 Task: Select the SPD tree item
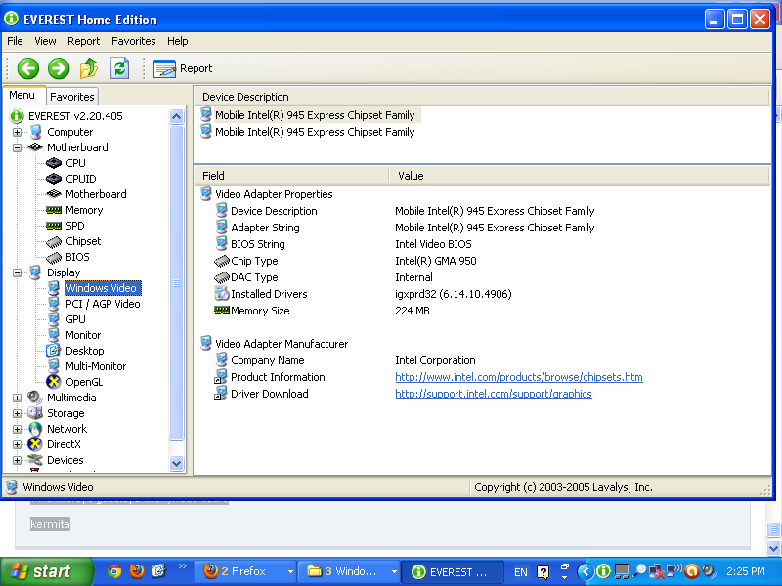pos(75,226)
